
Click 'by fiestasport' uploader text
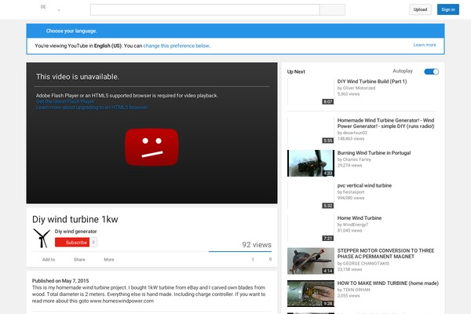(351, 192)
